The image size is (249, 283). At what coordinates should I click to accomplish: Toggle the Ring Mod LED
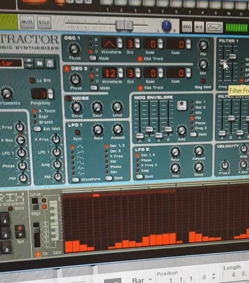203,81
